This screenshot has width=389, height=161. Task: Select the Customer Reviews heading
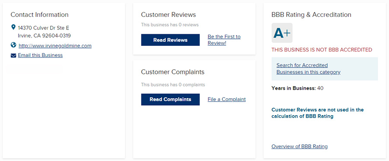click(x=169, y=15)
